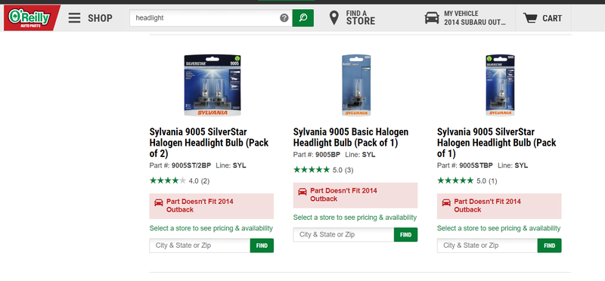Click the My Vehicle car icon
The image size is (605, 281).
pos(432,17)
